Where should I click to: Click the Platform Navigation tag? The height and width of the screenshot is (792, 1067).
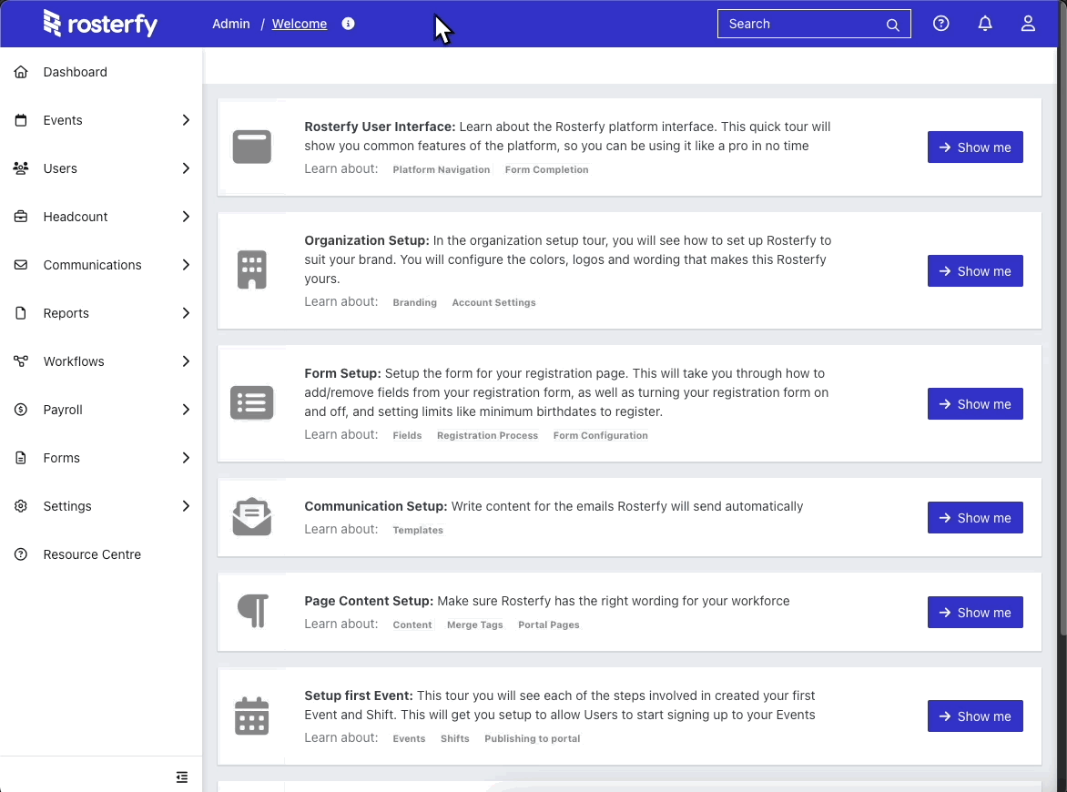[x=441, y=169]
